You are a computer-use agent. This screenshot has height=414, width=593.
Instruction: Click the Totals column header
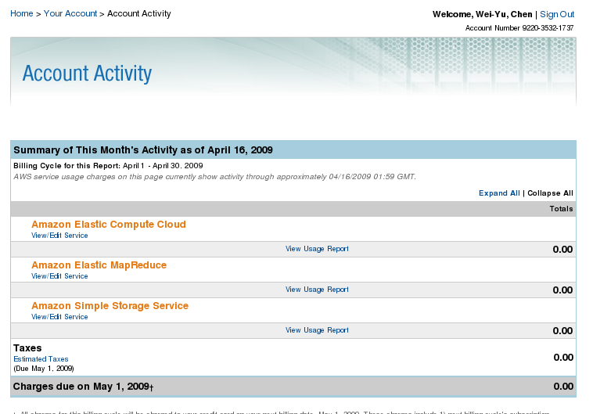click(561, 209)
